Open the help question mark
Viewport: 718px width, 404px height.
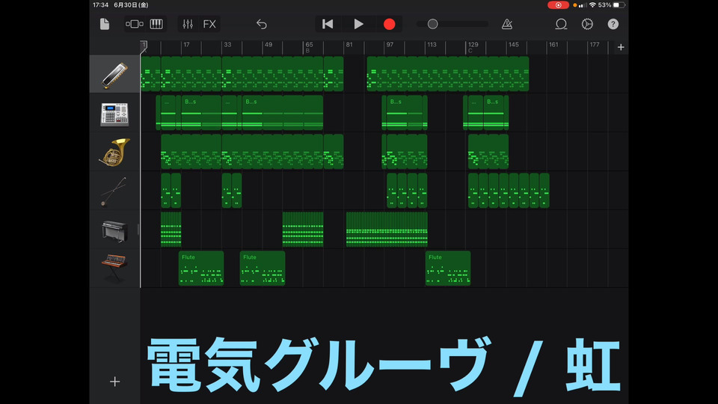click(613, 24)
